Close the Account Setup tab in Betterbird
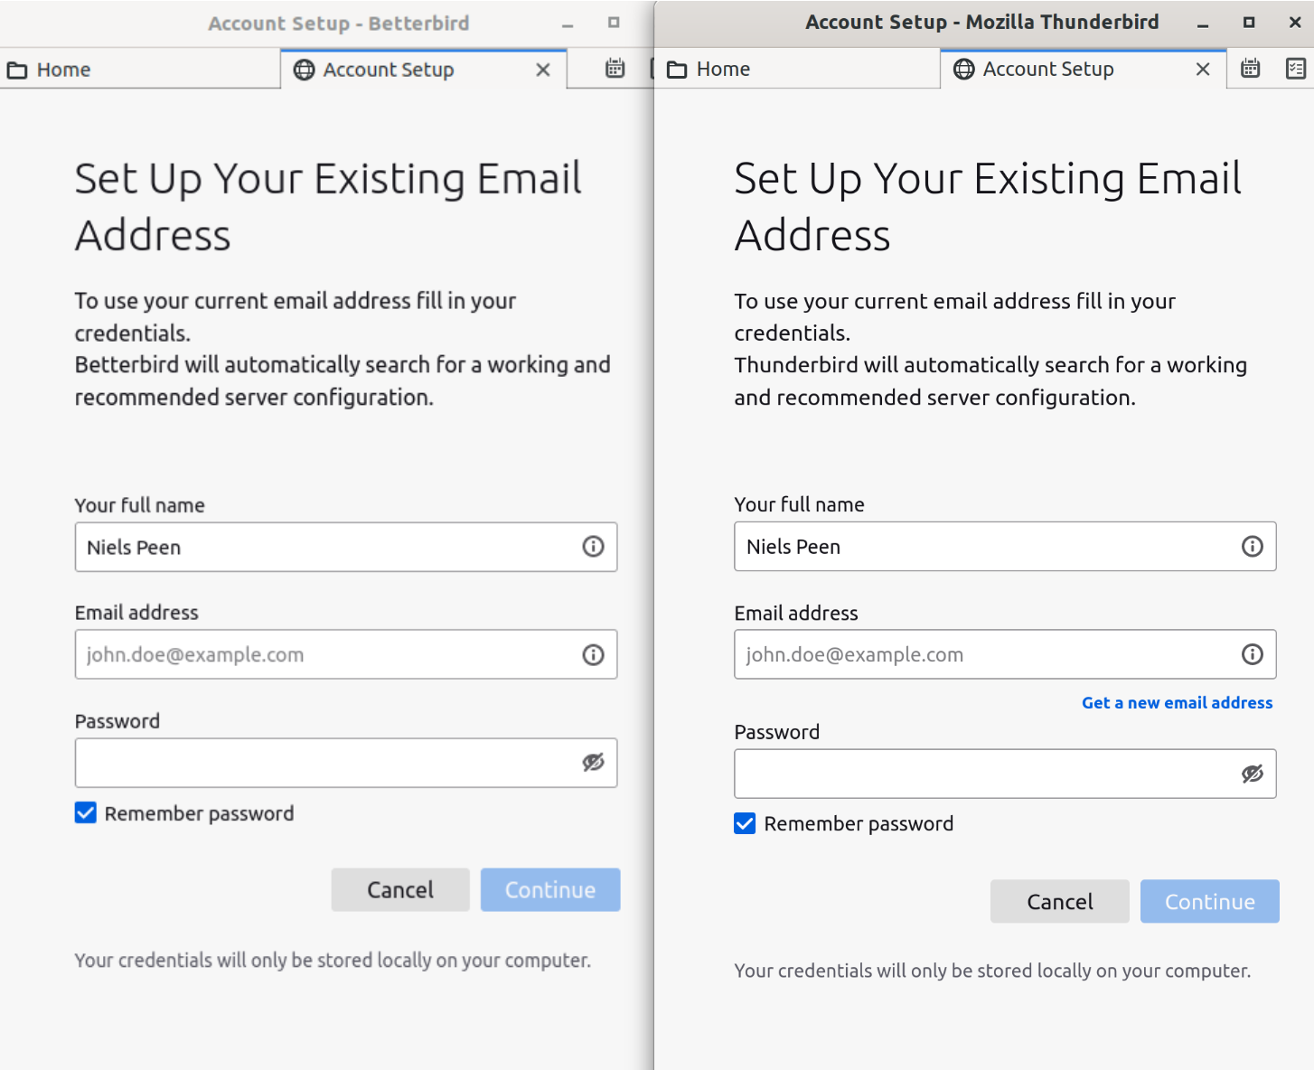The height and width of the screenshot is (1070, 1314). 542,70
